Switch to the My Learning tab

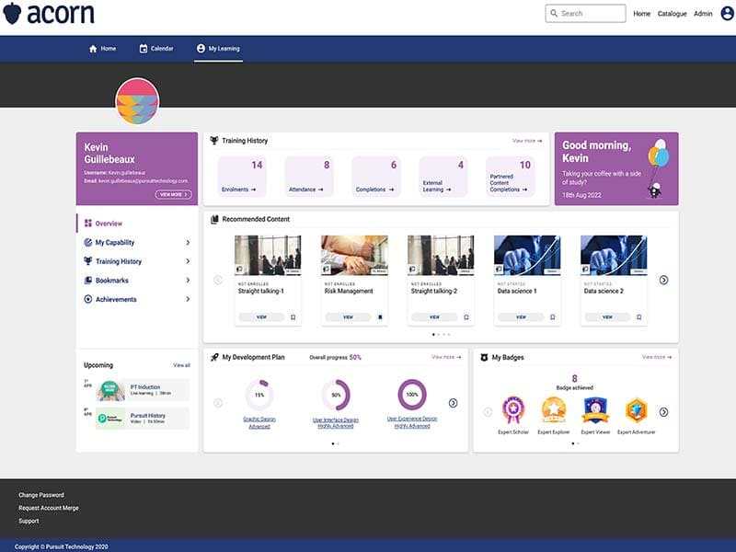pyautogui.click(x=219, y=49)
